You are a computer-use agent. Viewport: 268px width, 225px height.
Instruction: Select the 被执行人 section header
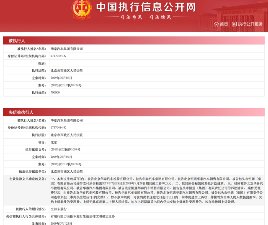pyautogui.click(x=134, y=40)
